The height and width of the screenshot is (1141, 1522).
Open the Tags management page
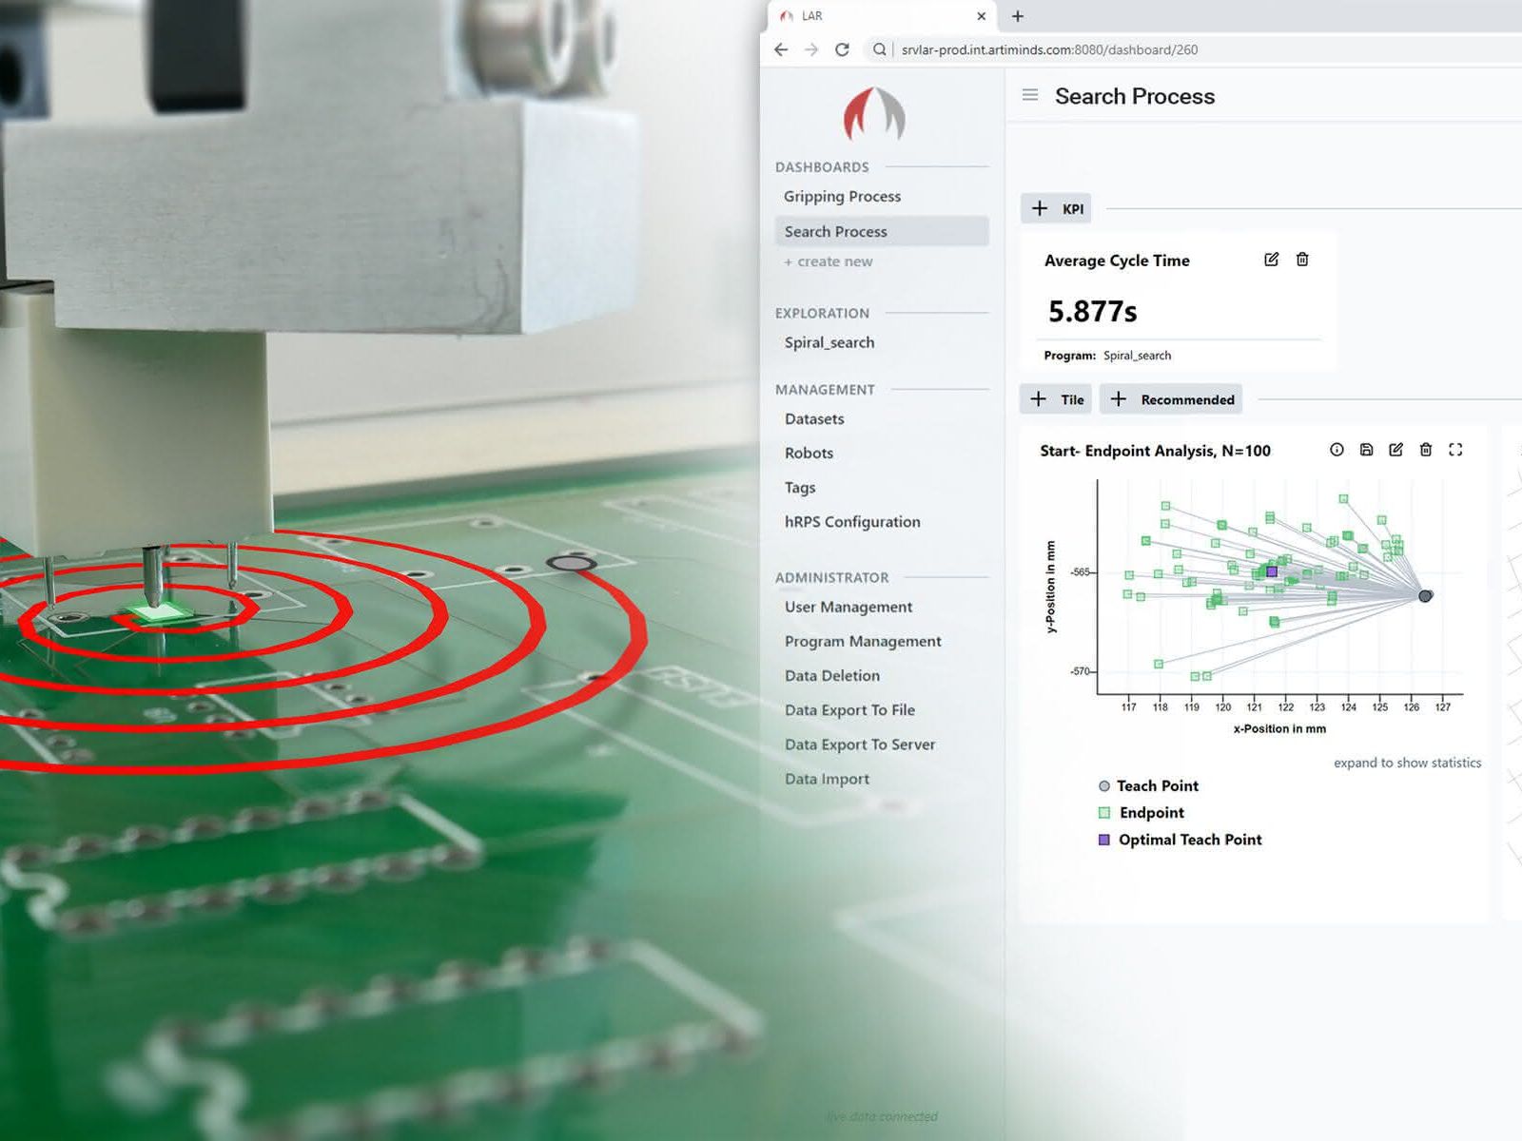(800, 487)
